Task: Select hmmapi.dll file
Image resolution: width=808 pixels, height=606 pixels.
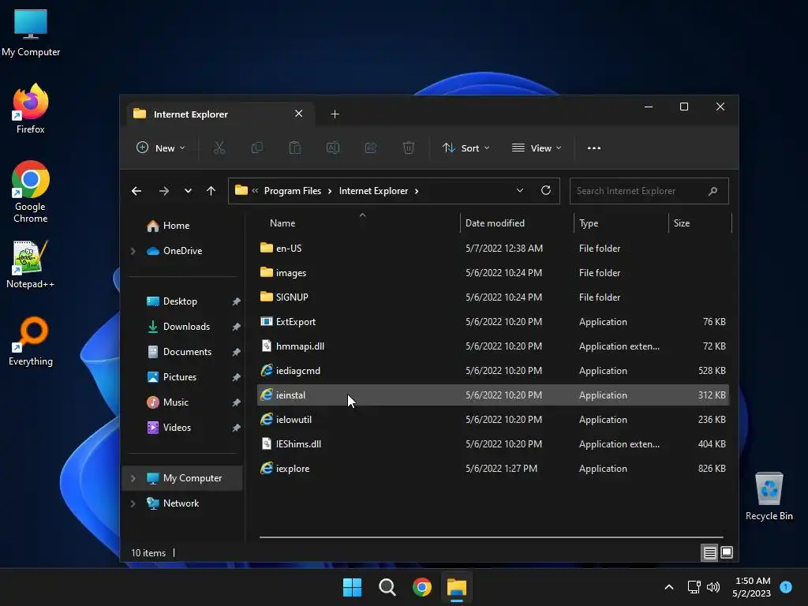Action: pos(492,346)
